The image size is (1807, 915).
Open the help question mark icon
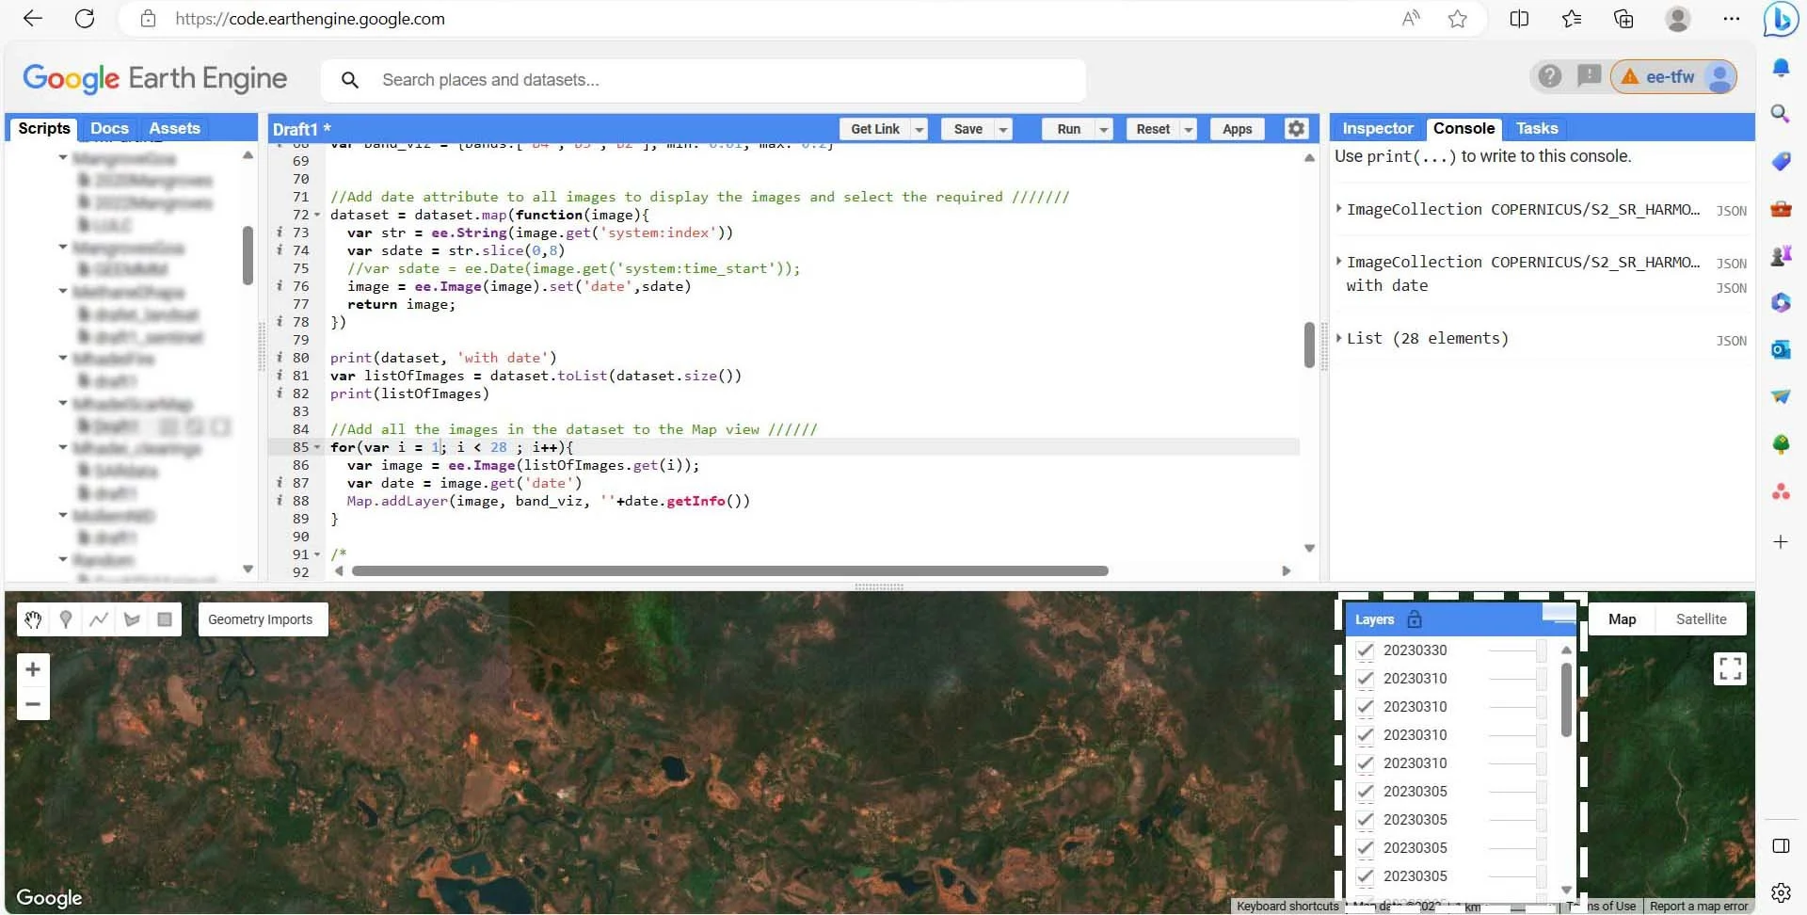point(1549,77)
